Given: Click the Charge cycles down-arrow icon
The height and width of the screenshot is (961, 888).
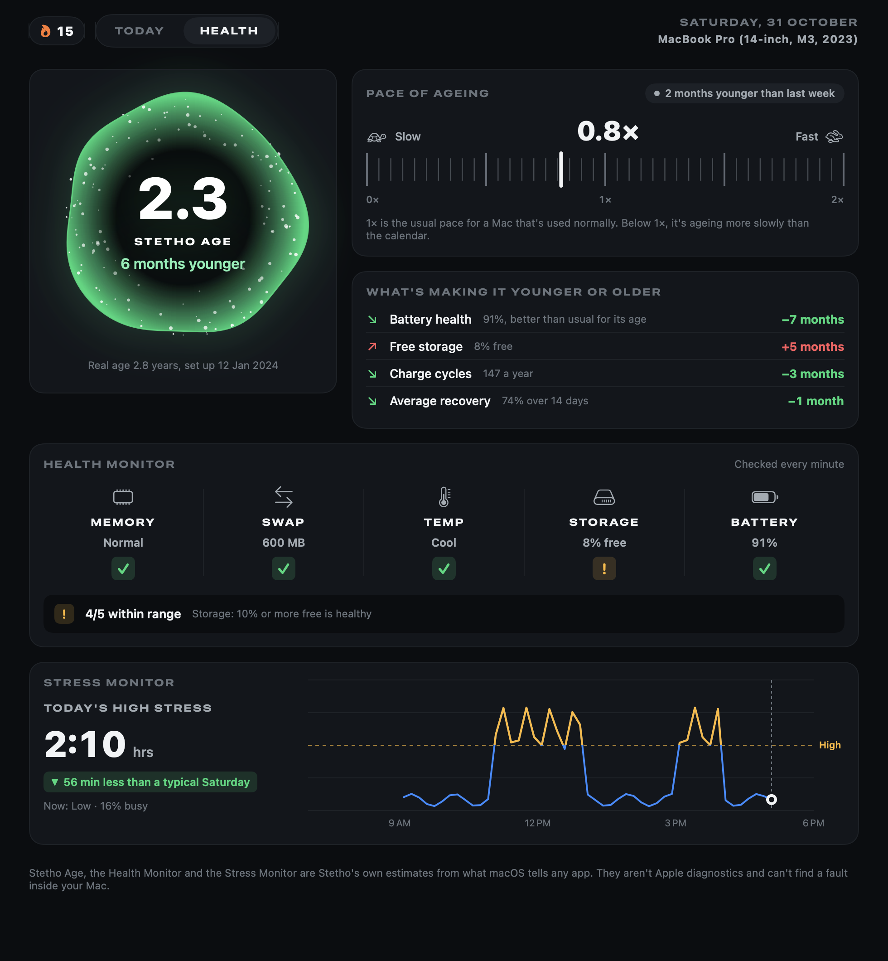Looking at the screenshot, I should point(372,374).
